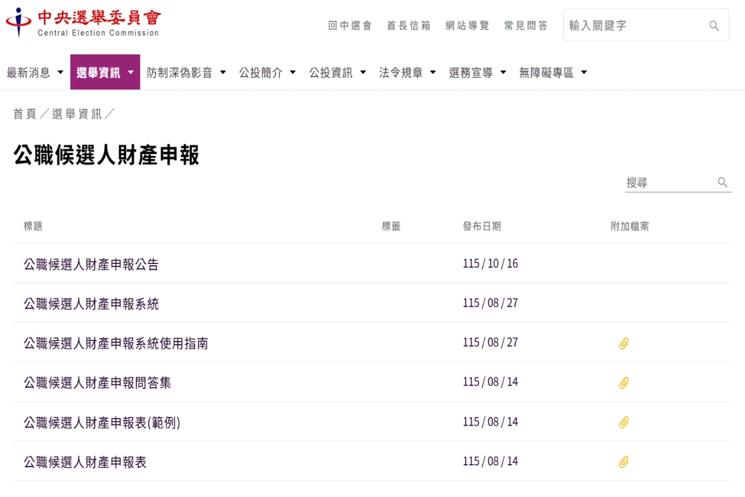
Task: Open attachment paperclip for 公職候選人財產申報問答集
Action: click(x=624, y=383)
